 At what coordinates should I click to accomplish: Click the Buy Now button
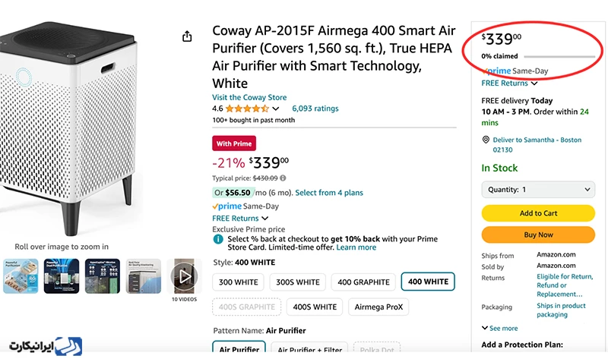click(538, 235)
